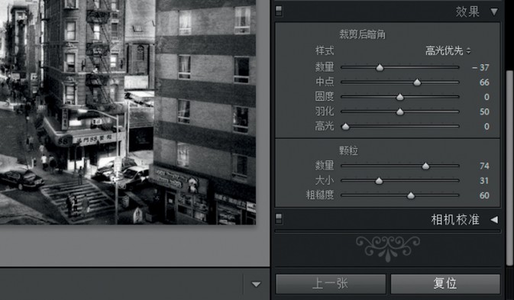This screenshot has height=300, width=514.
Task: Expand the 相机校准 panel triangle
Action: click(494, 220)
